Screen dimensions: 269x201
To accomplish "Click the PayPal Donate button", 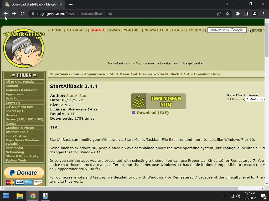I will [x=24, y=173].
